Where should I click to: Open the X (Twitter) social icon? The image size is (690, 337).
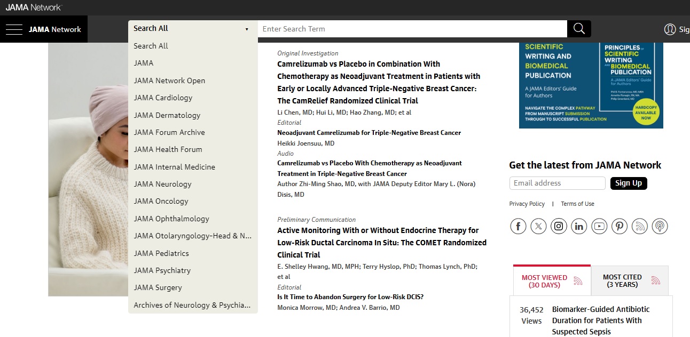tap(538, 226)
